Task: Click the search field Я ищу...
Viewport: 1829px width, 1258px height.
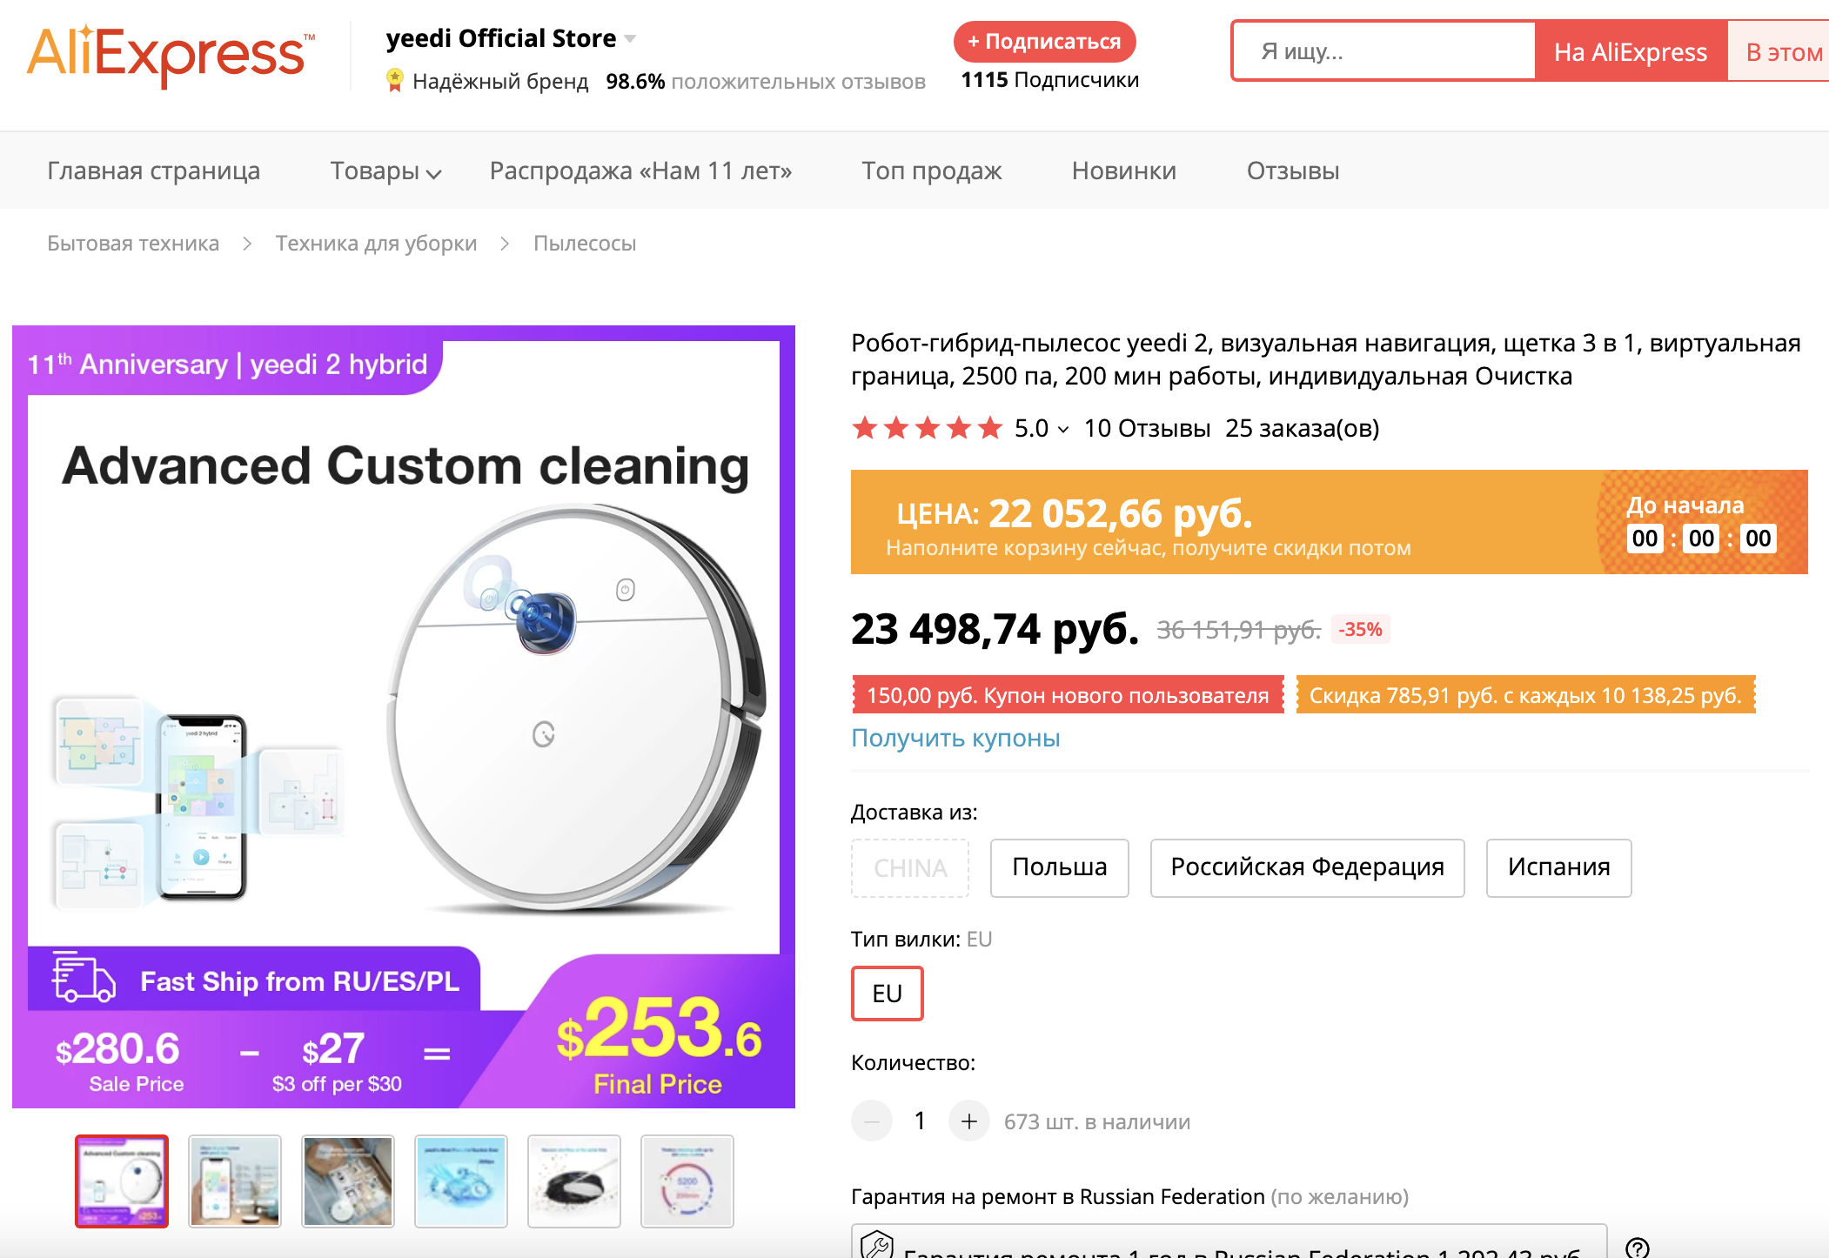Action: pos(1383,52)
